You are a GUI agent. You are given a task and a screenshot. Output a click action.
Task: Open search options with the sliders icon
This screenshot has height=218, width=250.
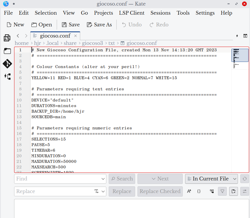[x=244, y=191]
